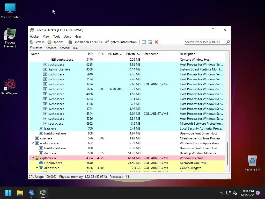Click the Refresh toolbar icon
265x199 pixels.
coord(31,42)
